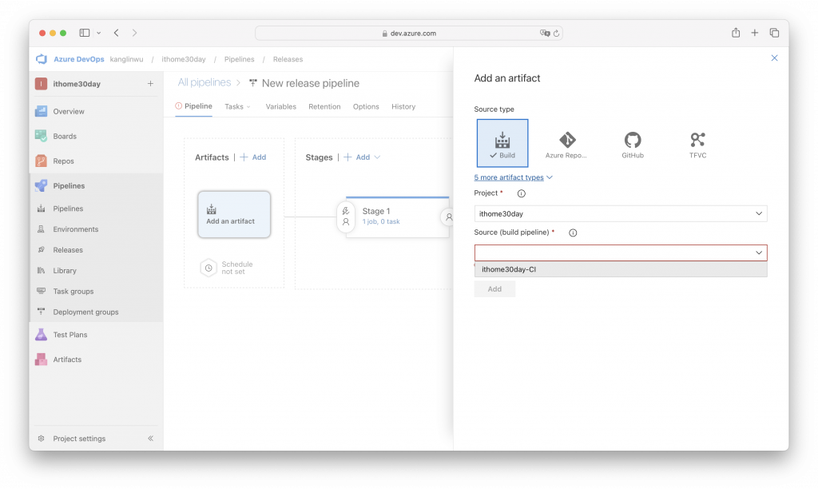The image size is (818, 489).
Task: Go to All pipelines breadcrumb
Action: pyautogui.click(x=204, y=82)
